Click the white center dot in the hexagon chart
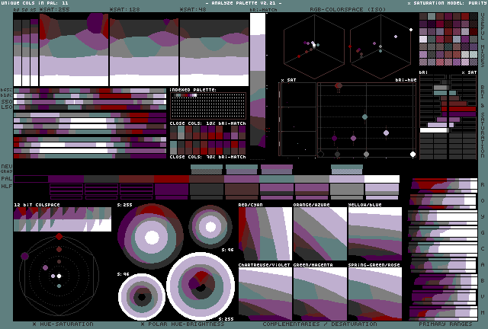 [59, 276]
